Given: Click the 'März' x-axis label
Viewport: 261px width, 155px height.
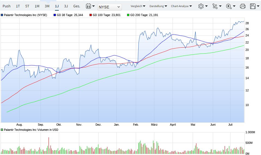Looking at the screenshot, I should (154, 125).
